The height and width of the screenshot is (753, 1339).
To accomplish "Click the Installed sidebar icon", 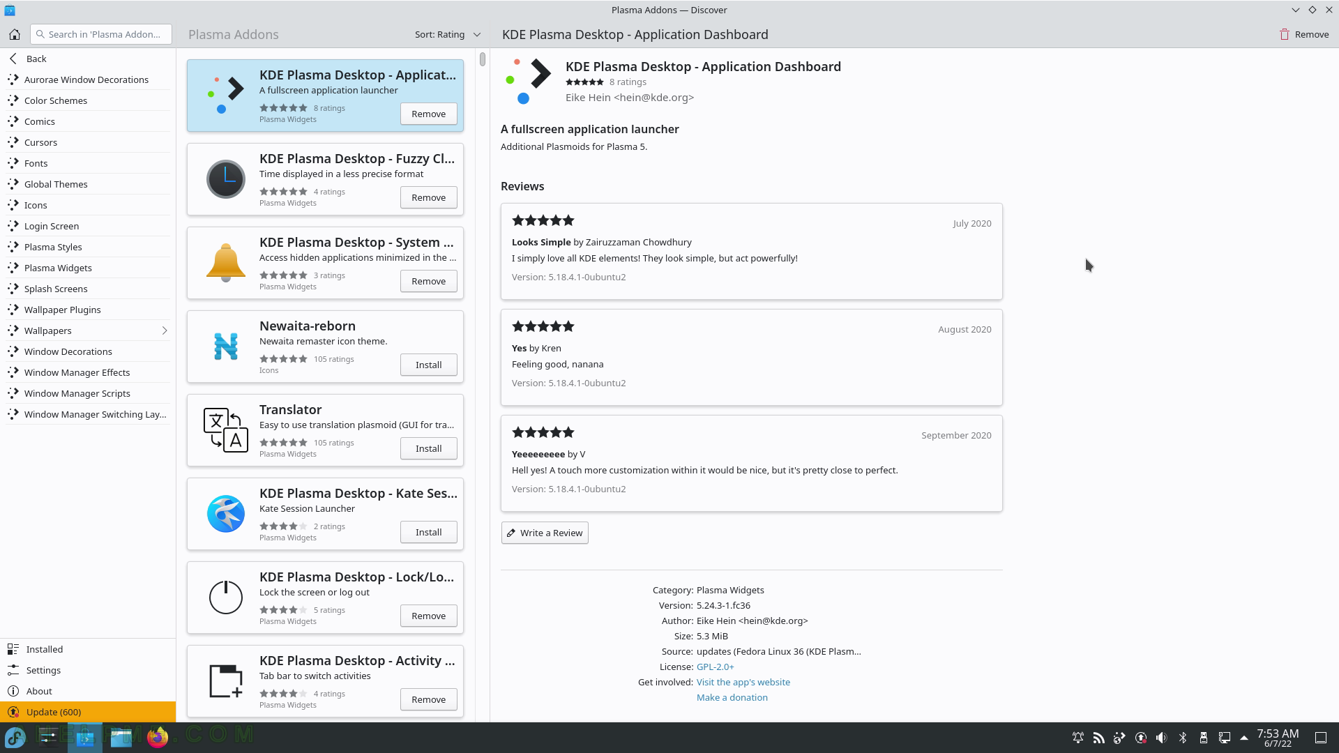I will tap(13, 649).
